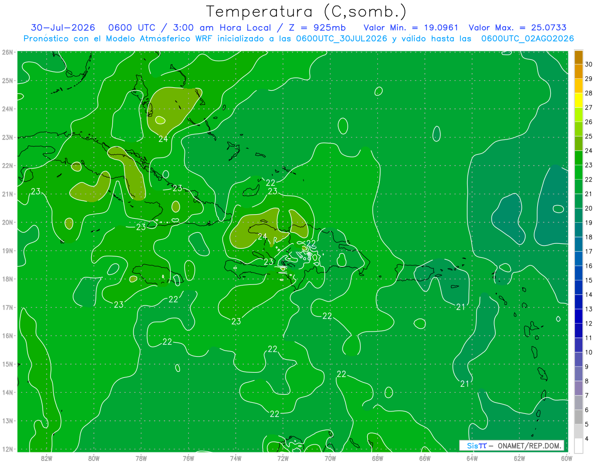Click the "12" label on the color scale

click(x=589, y=324)
